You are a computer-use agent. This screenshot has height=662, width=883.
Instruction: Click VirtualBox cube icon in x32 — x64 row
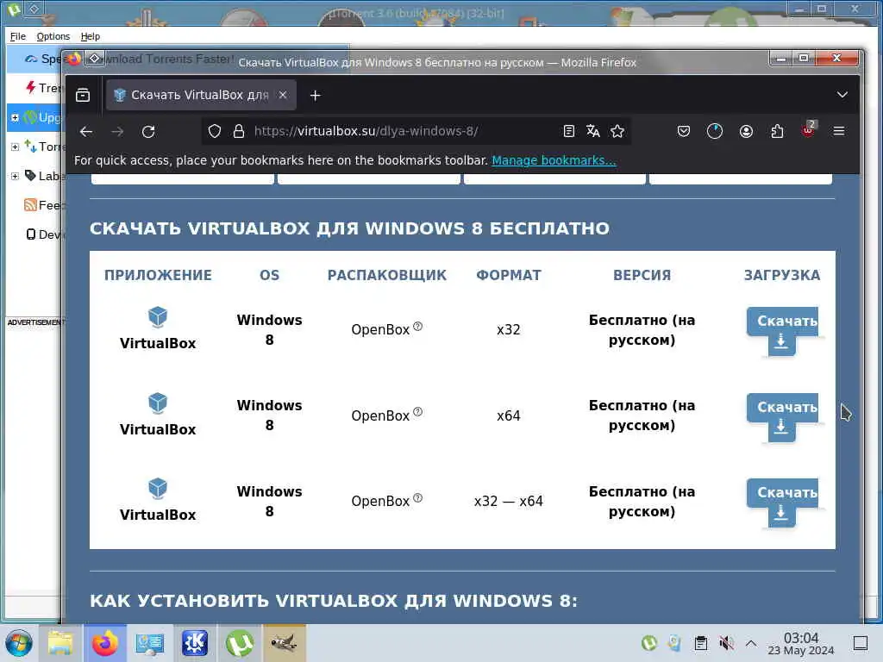click(158, 489)
